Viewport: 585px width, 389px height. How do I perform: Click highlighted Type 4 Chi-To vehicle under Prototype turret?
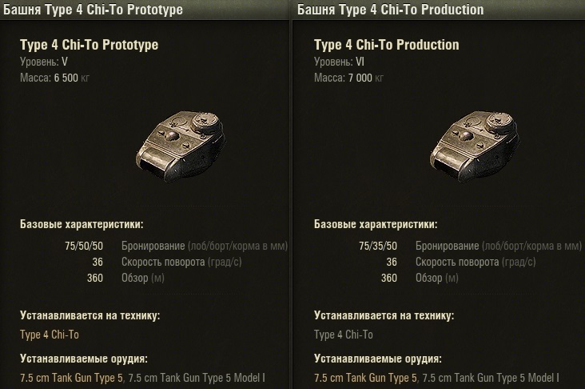[x=49, y=335]
